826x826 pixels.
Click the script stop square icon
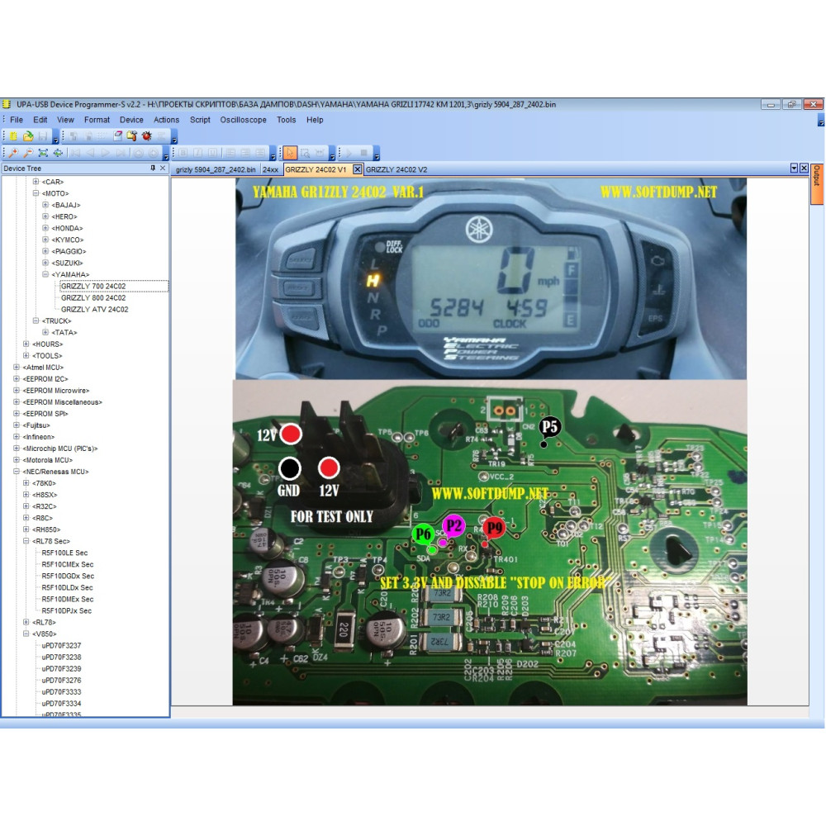pyautogui.click(x=363, y=153)
